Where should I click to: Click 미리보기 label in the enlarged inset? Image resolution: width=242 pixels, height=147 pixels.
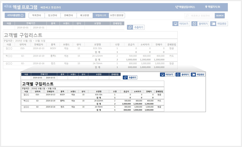[169, 74]
